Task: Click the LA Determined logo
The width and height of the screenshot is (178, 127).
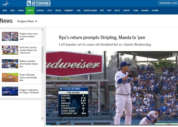Action: pos(39,3)
